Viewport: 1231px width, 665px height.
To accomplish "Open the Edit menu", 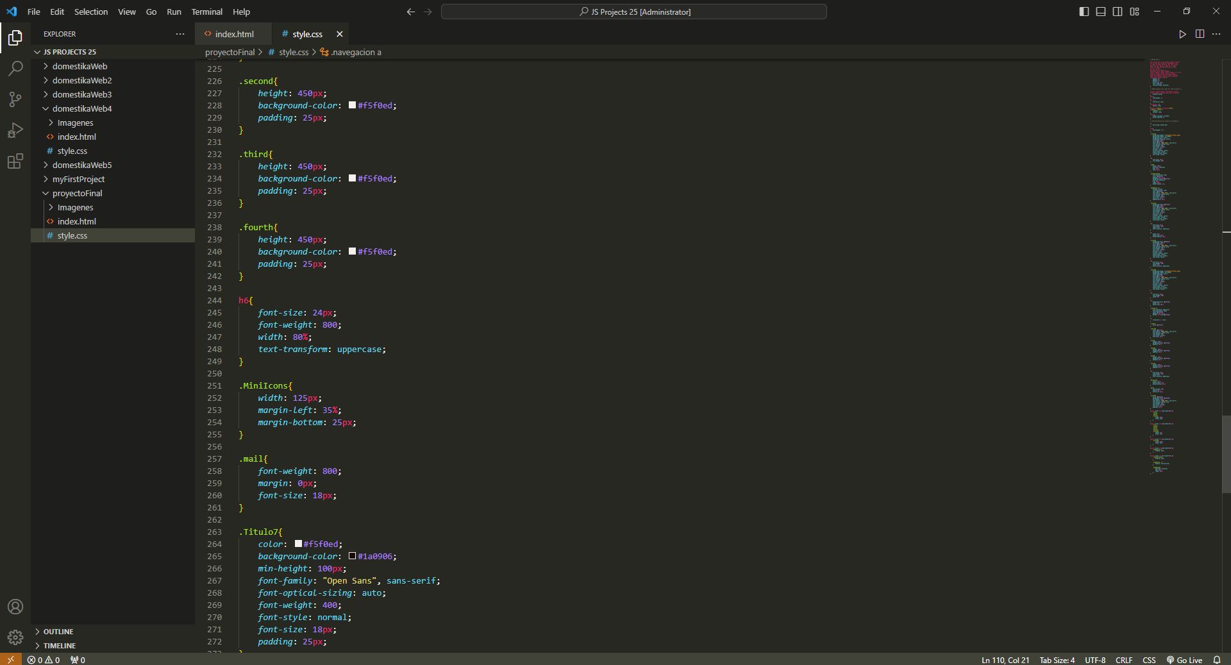I will (x=57, y=12).
